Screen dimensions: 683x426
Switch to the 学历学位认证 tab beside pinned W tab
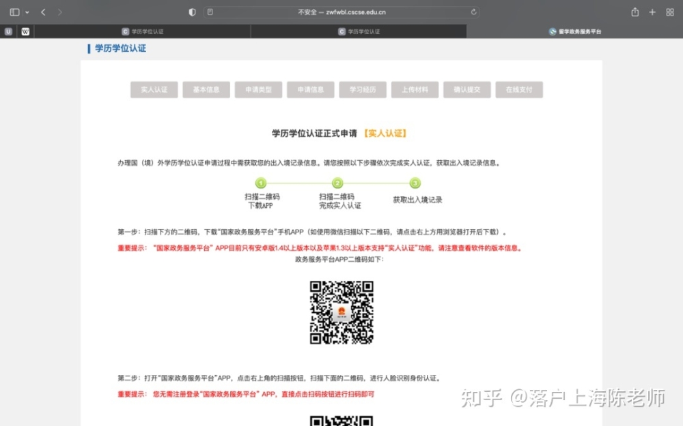click(x=143, y=31)
